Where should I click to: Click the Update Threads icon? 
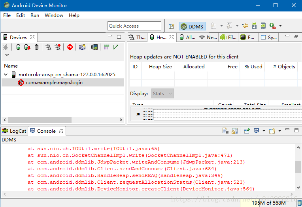[48, 47]
